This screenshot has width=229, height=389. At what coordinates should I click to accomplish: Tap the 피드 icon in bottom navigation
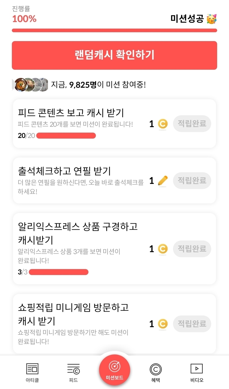click(73, 369)
